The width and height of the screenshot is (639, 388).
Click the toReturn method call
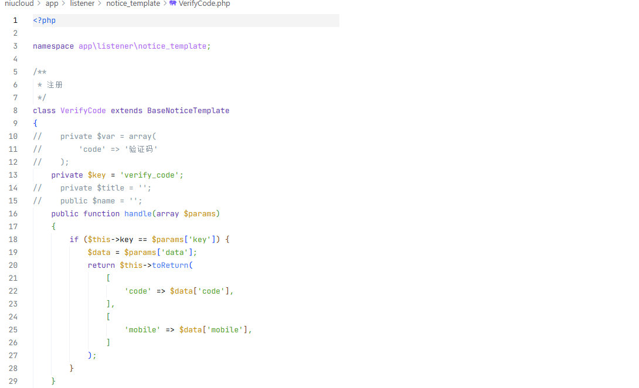170,266
